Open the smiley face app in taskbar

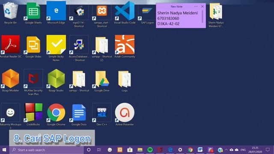click(110, 150)
